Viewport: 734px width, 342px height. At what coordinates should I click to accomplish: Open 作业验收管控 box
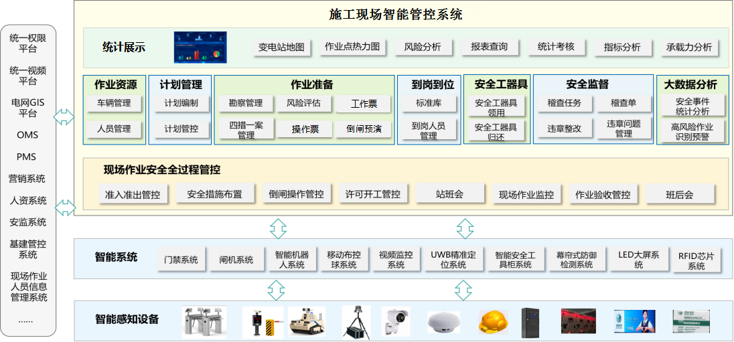pos(603,194)
